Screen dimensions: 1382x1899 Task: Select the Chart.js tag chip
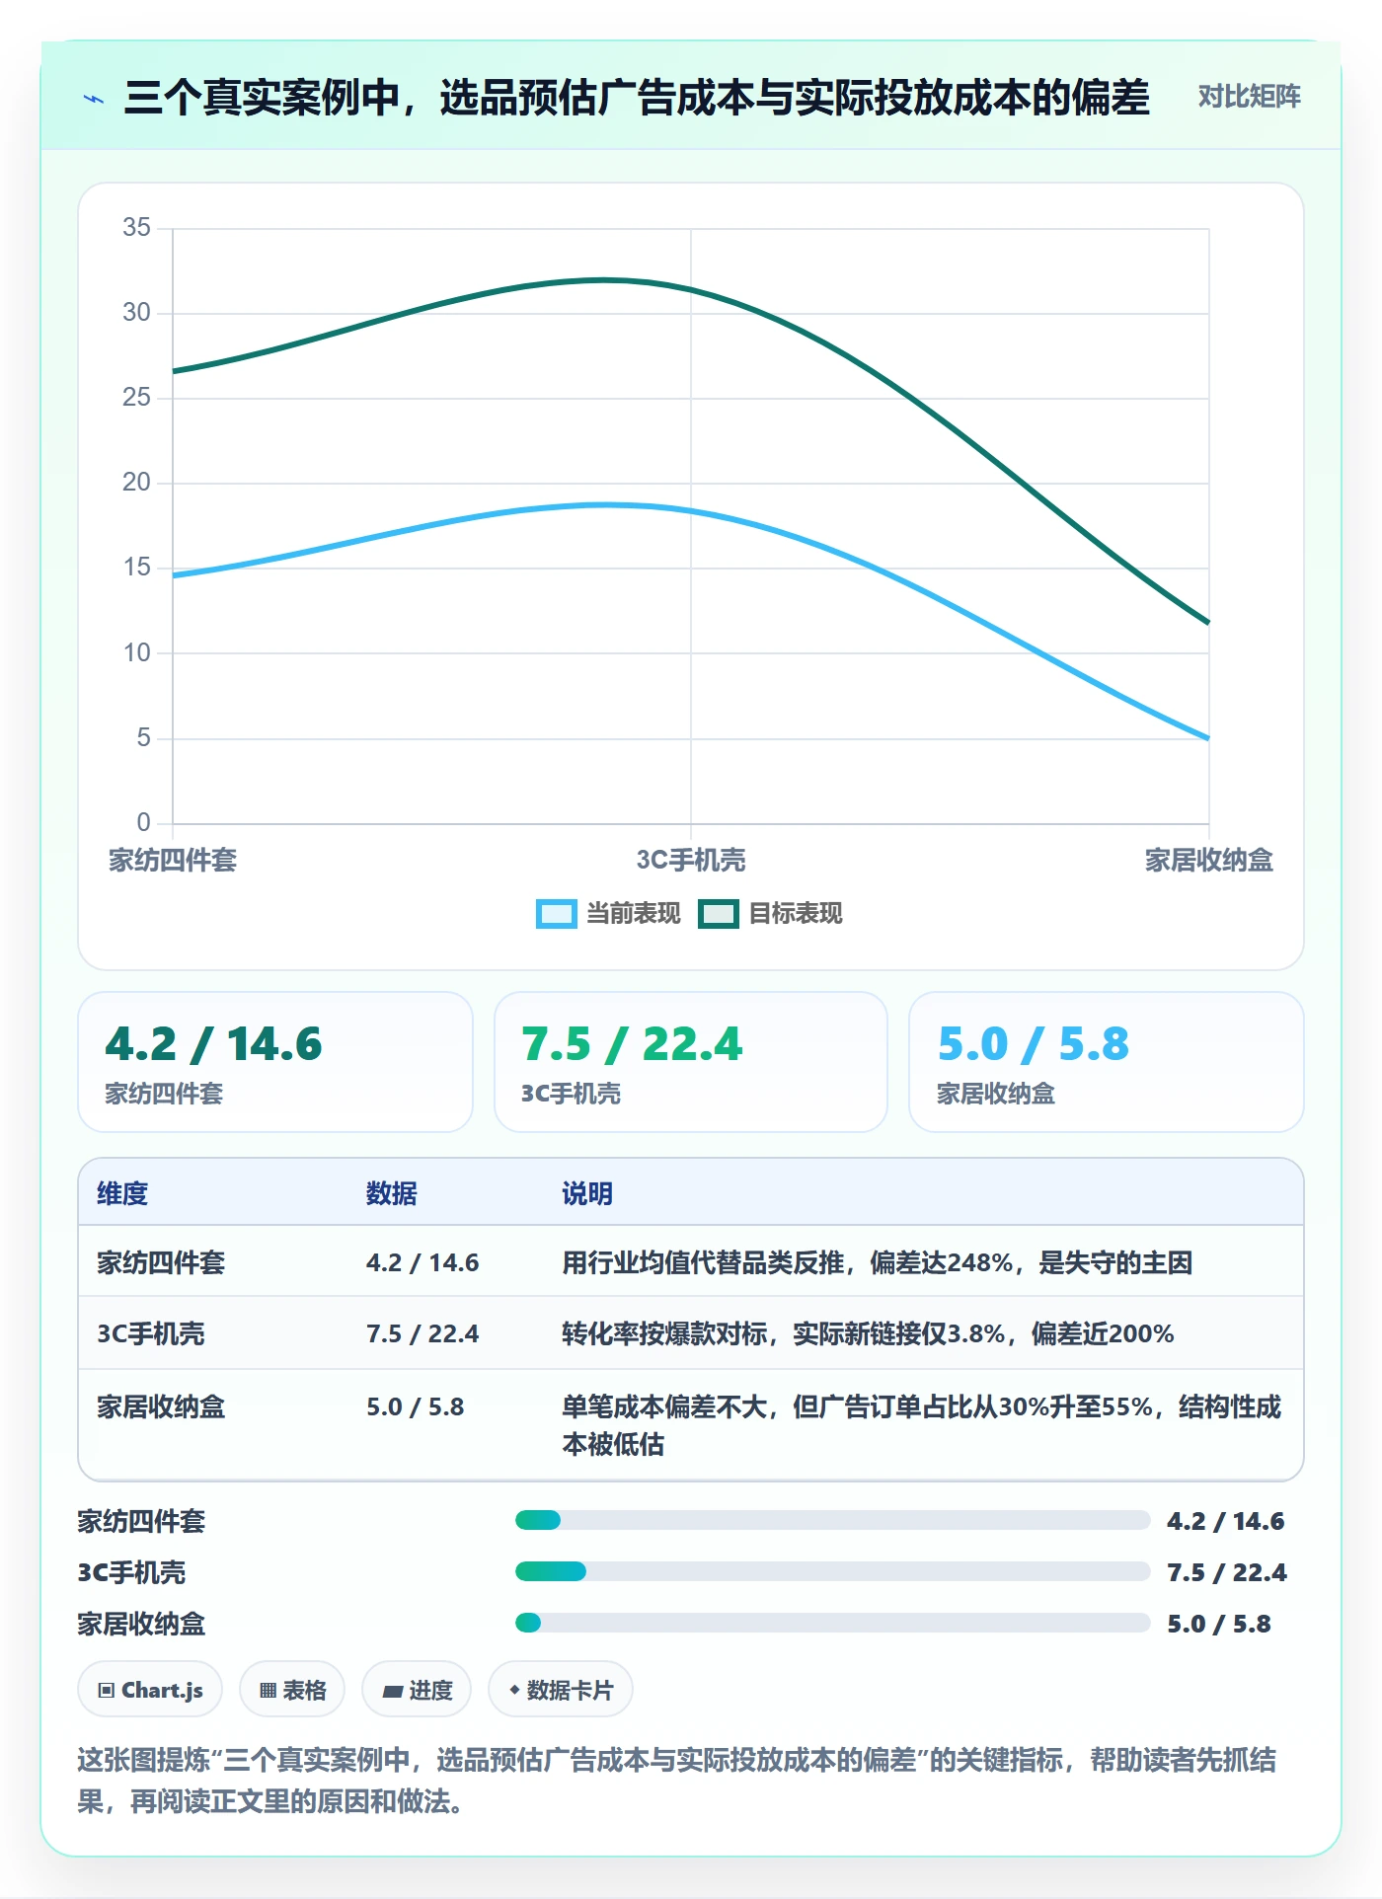tap(150, 1690)
